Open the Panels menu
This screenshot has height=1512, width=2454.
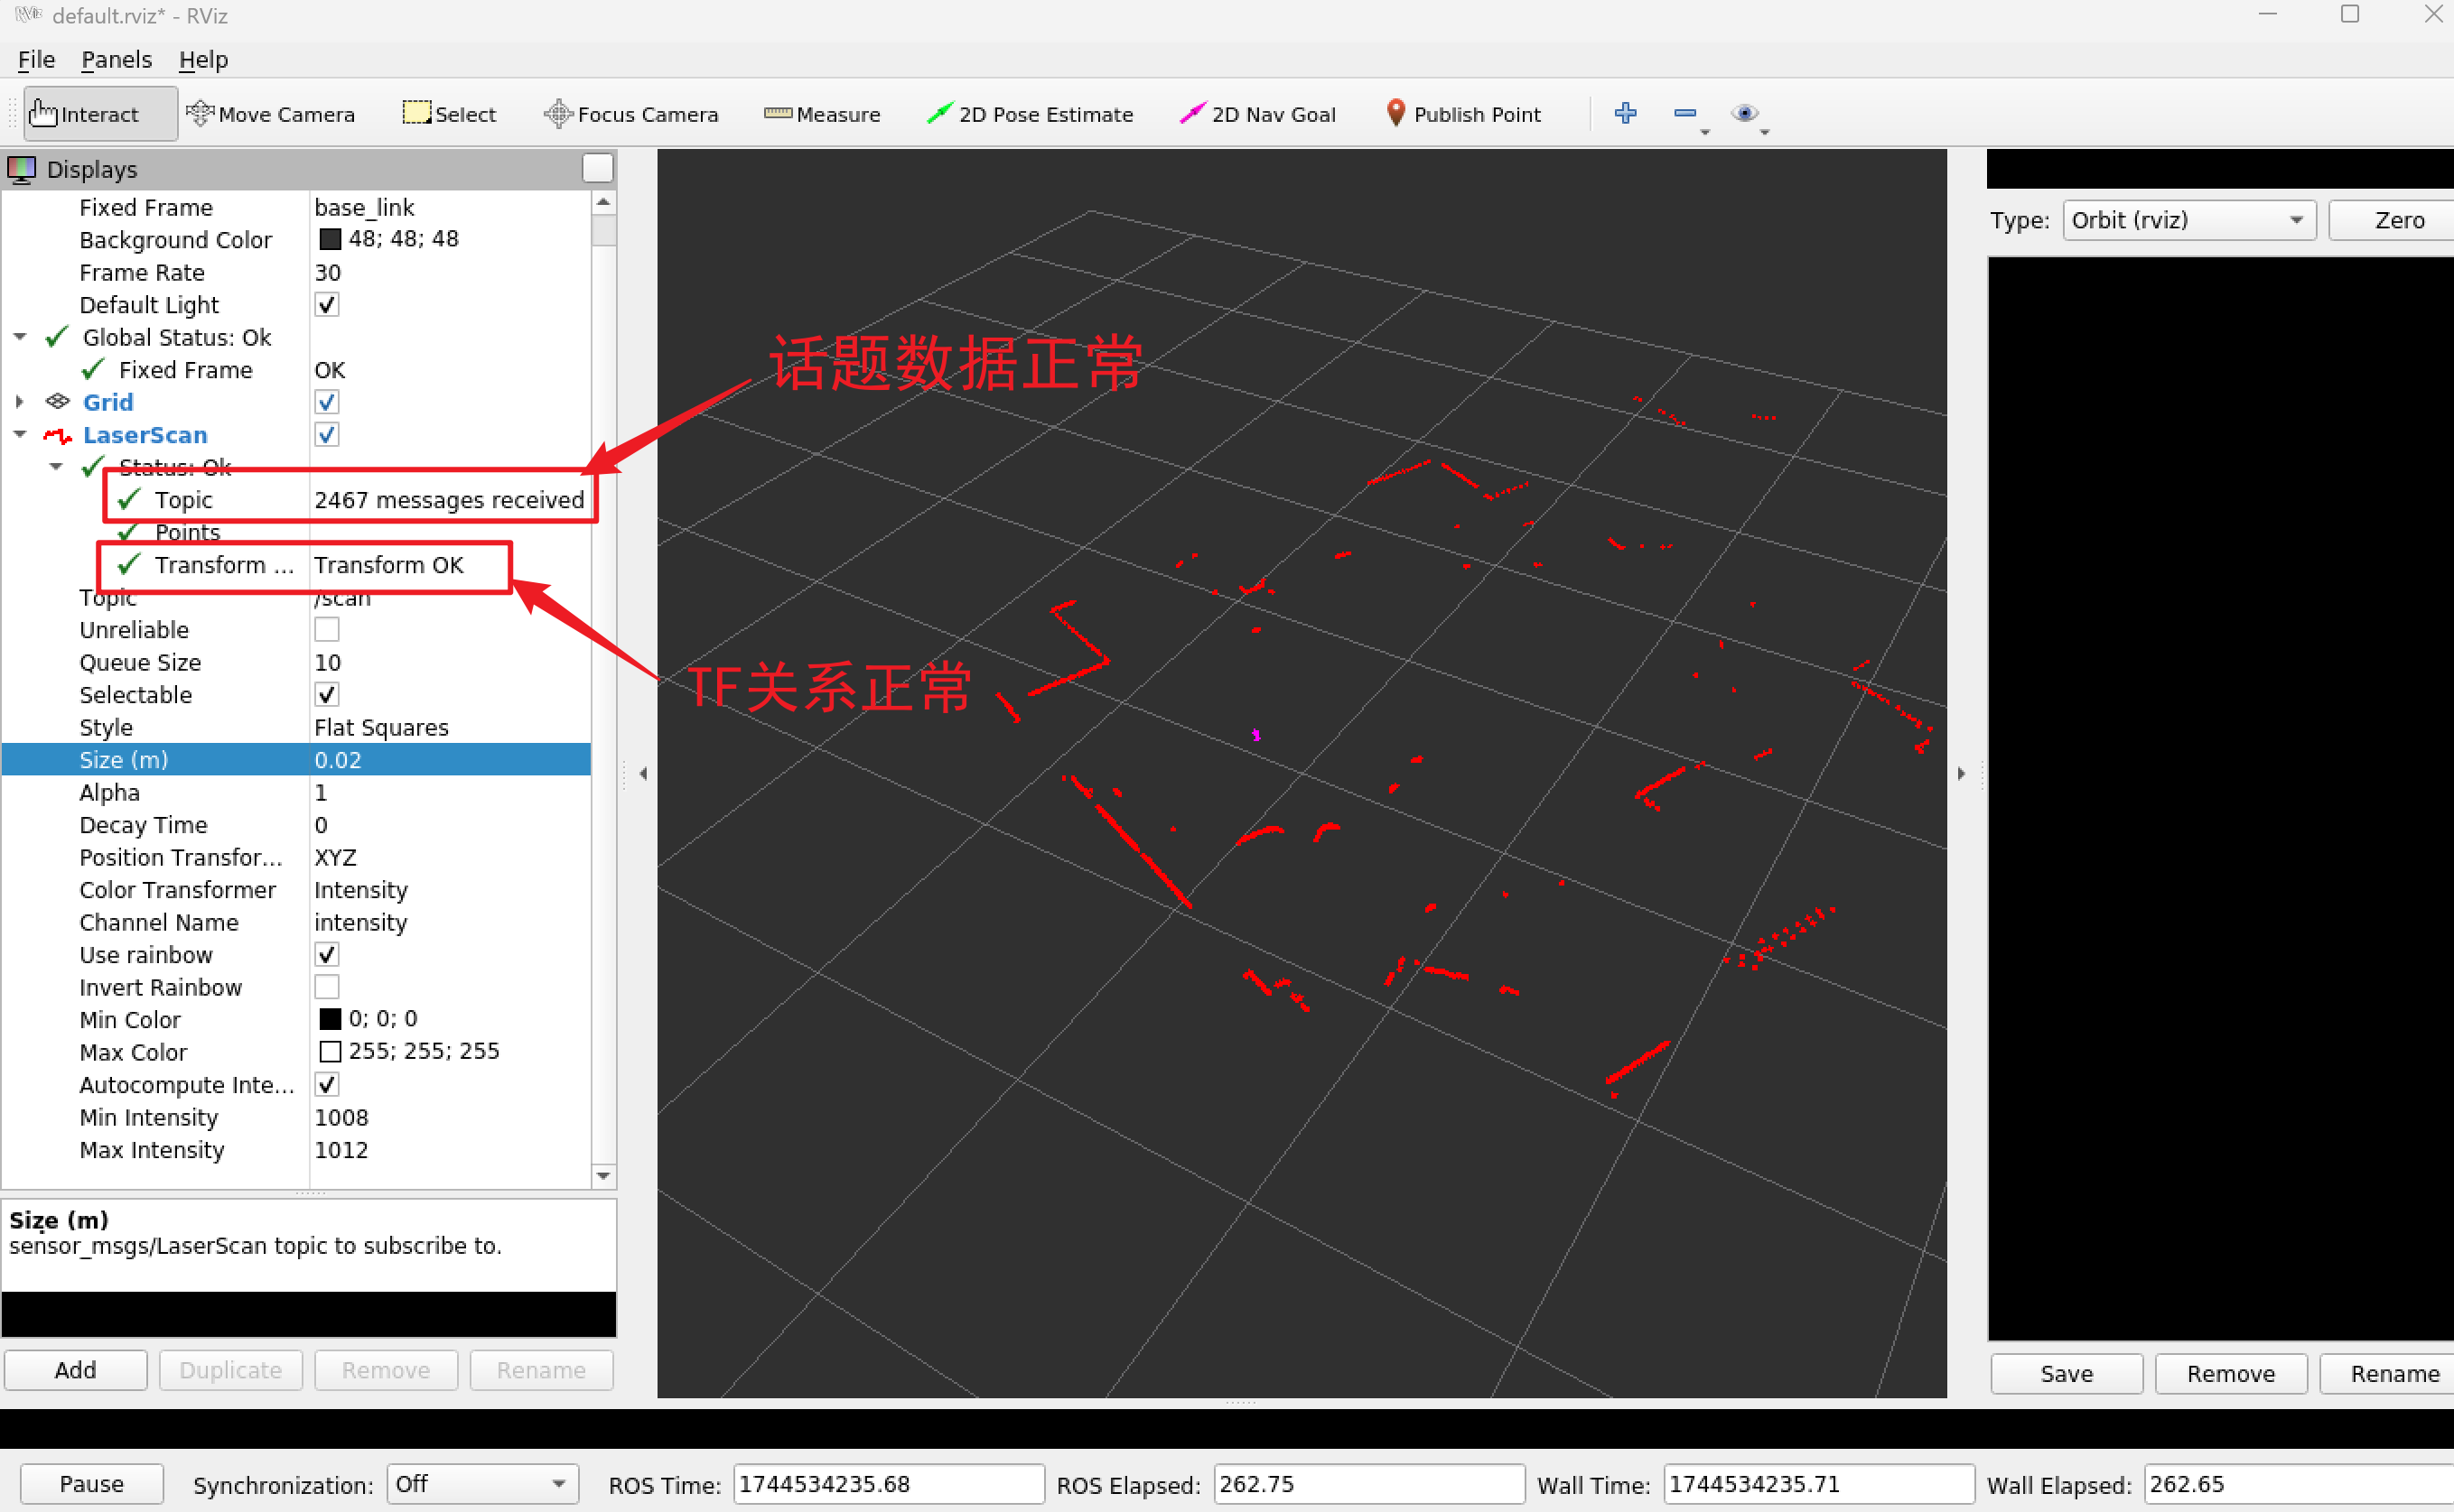pyautogui.click(x=116, y=59)
